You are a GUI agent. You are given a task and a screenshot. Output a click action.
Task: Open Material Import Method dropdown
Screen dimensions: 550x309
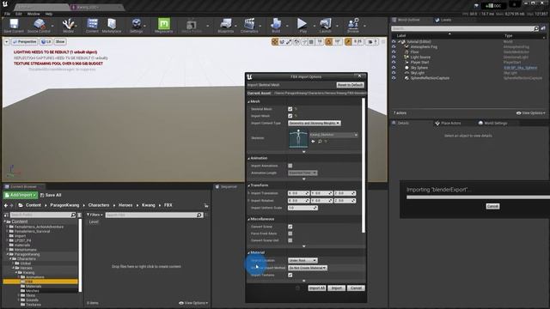coord(308,268)
